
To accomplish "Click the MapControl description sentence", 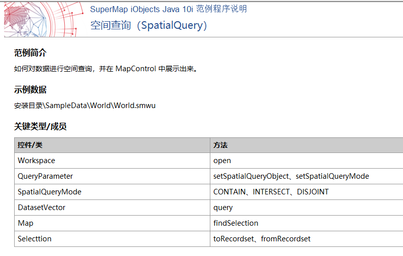I will 106,69.
